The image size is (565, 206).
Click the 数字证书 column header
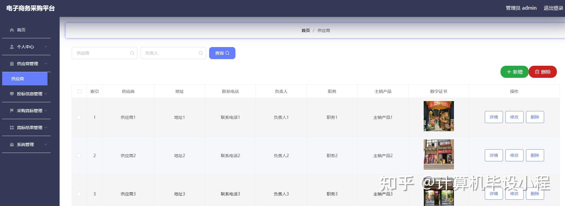click(x=439, y=91)
